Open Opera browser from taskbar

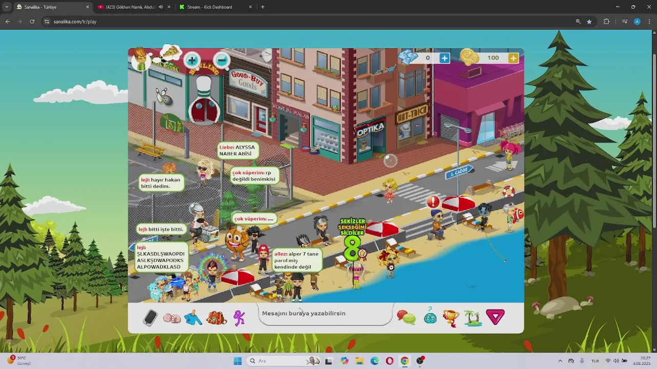(390, 361)
